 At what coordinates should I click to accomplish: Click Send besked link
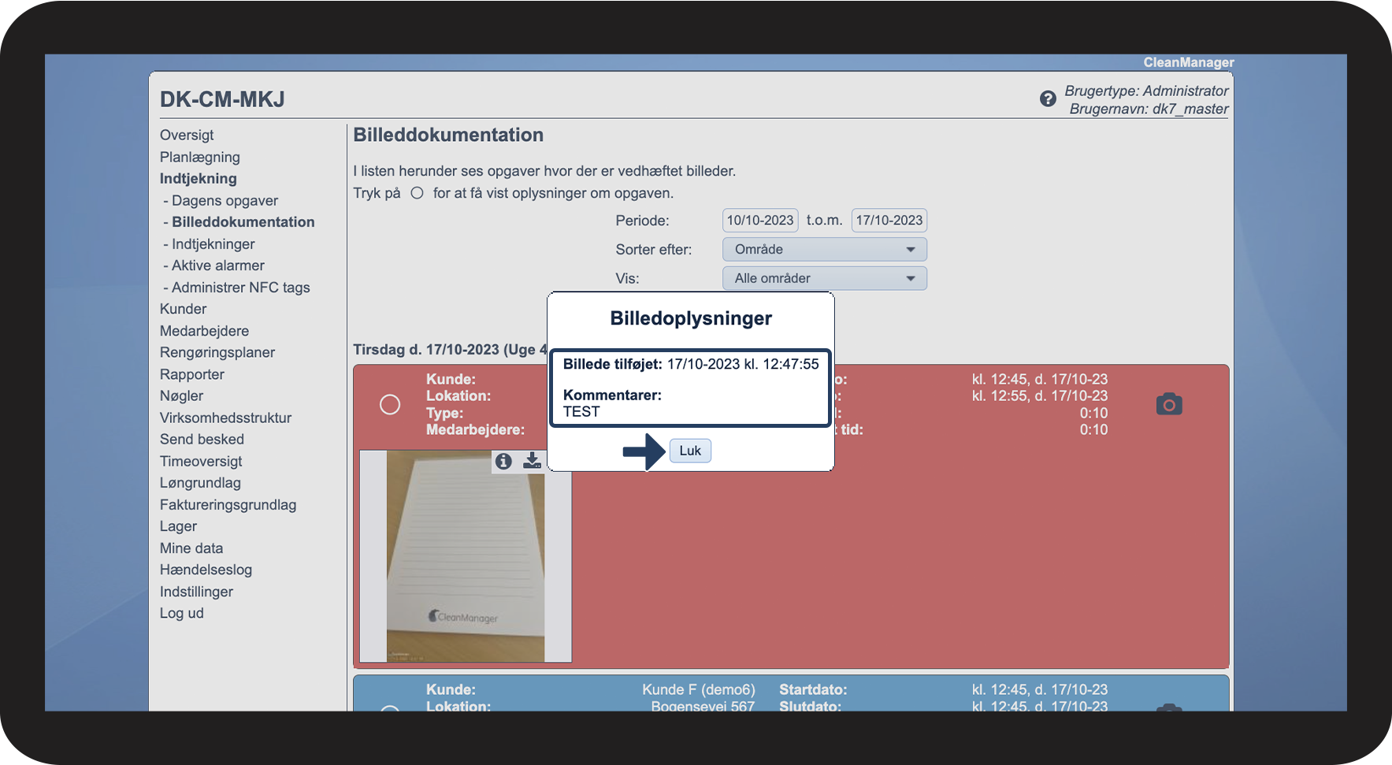202,439
